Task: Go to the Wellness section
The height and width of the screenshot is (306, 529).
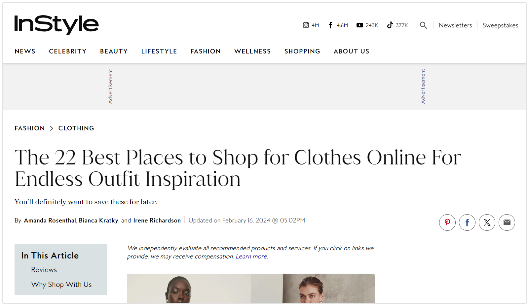Action: pyautogui.click(x=252, y=51)
